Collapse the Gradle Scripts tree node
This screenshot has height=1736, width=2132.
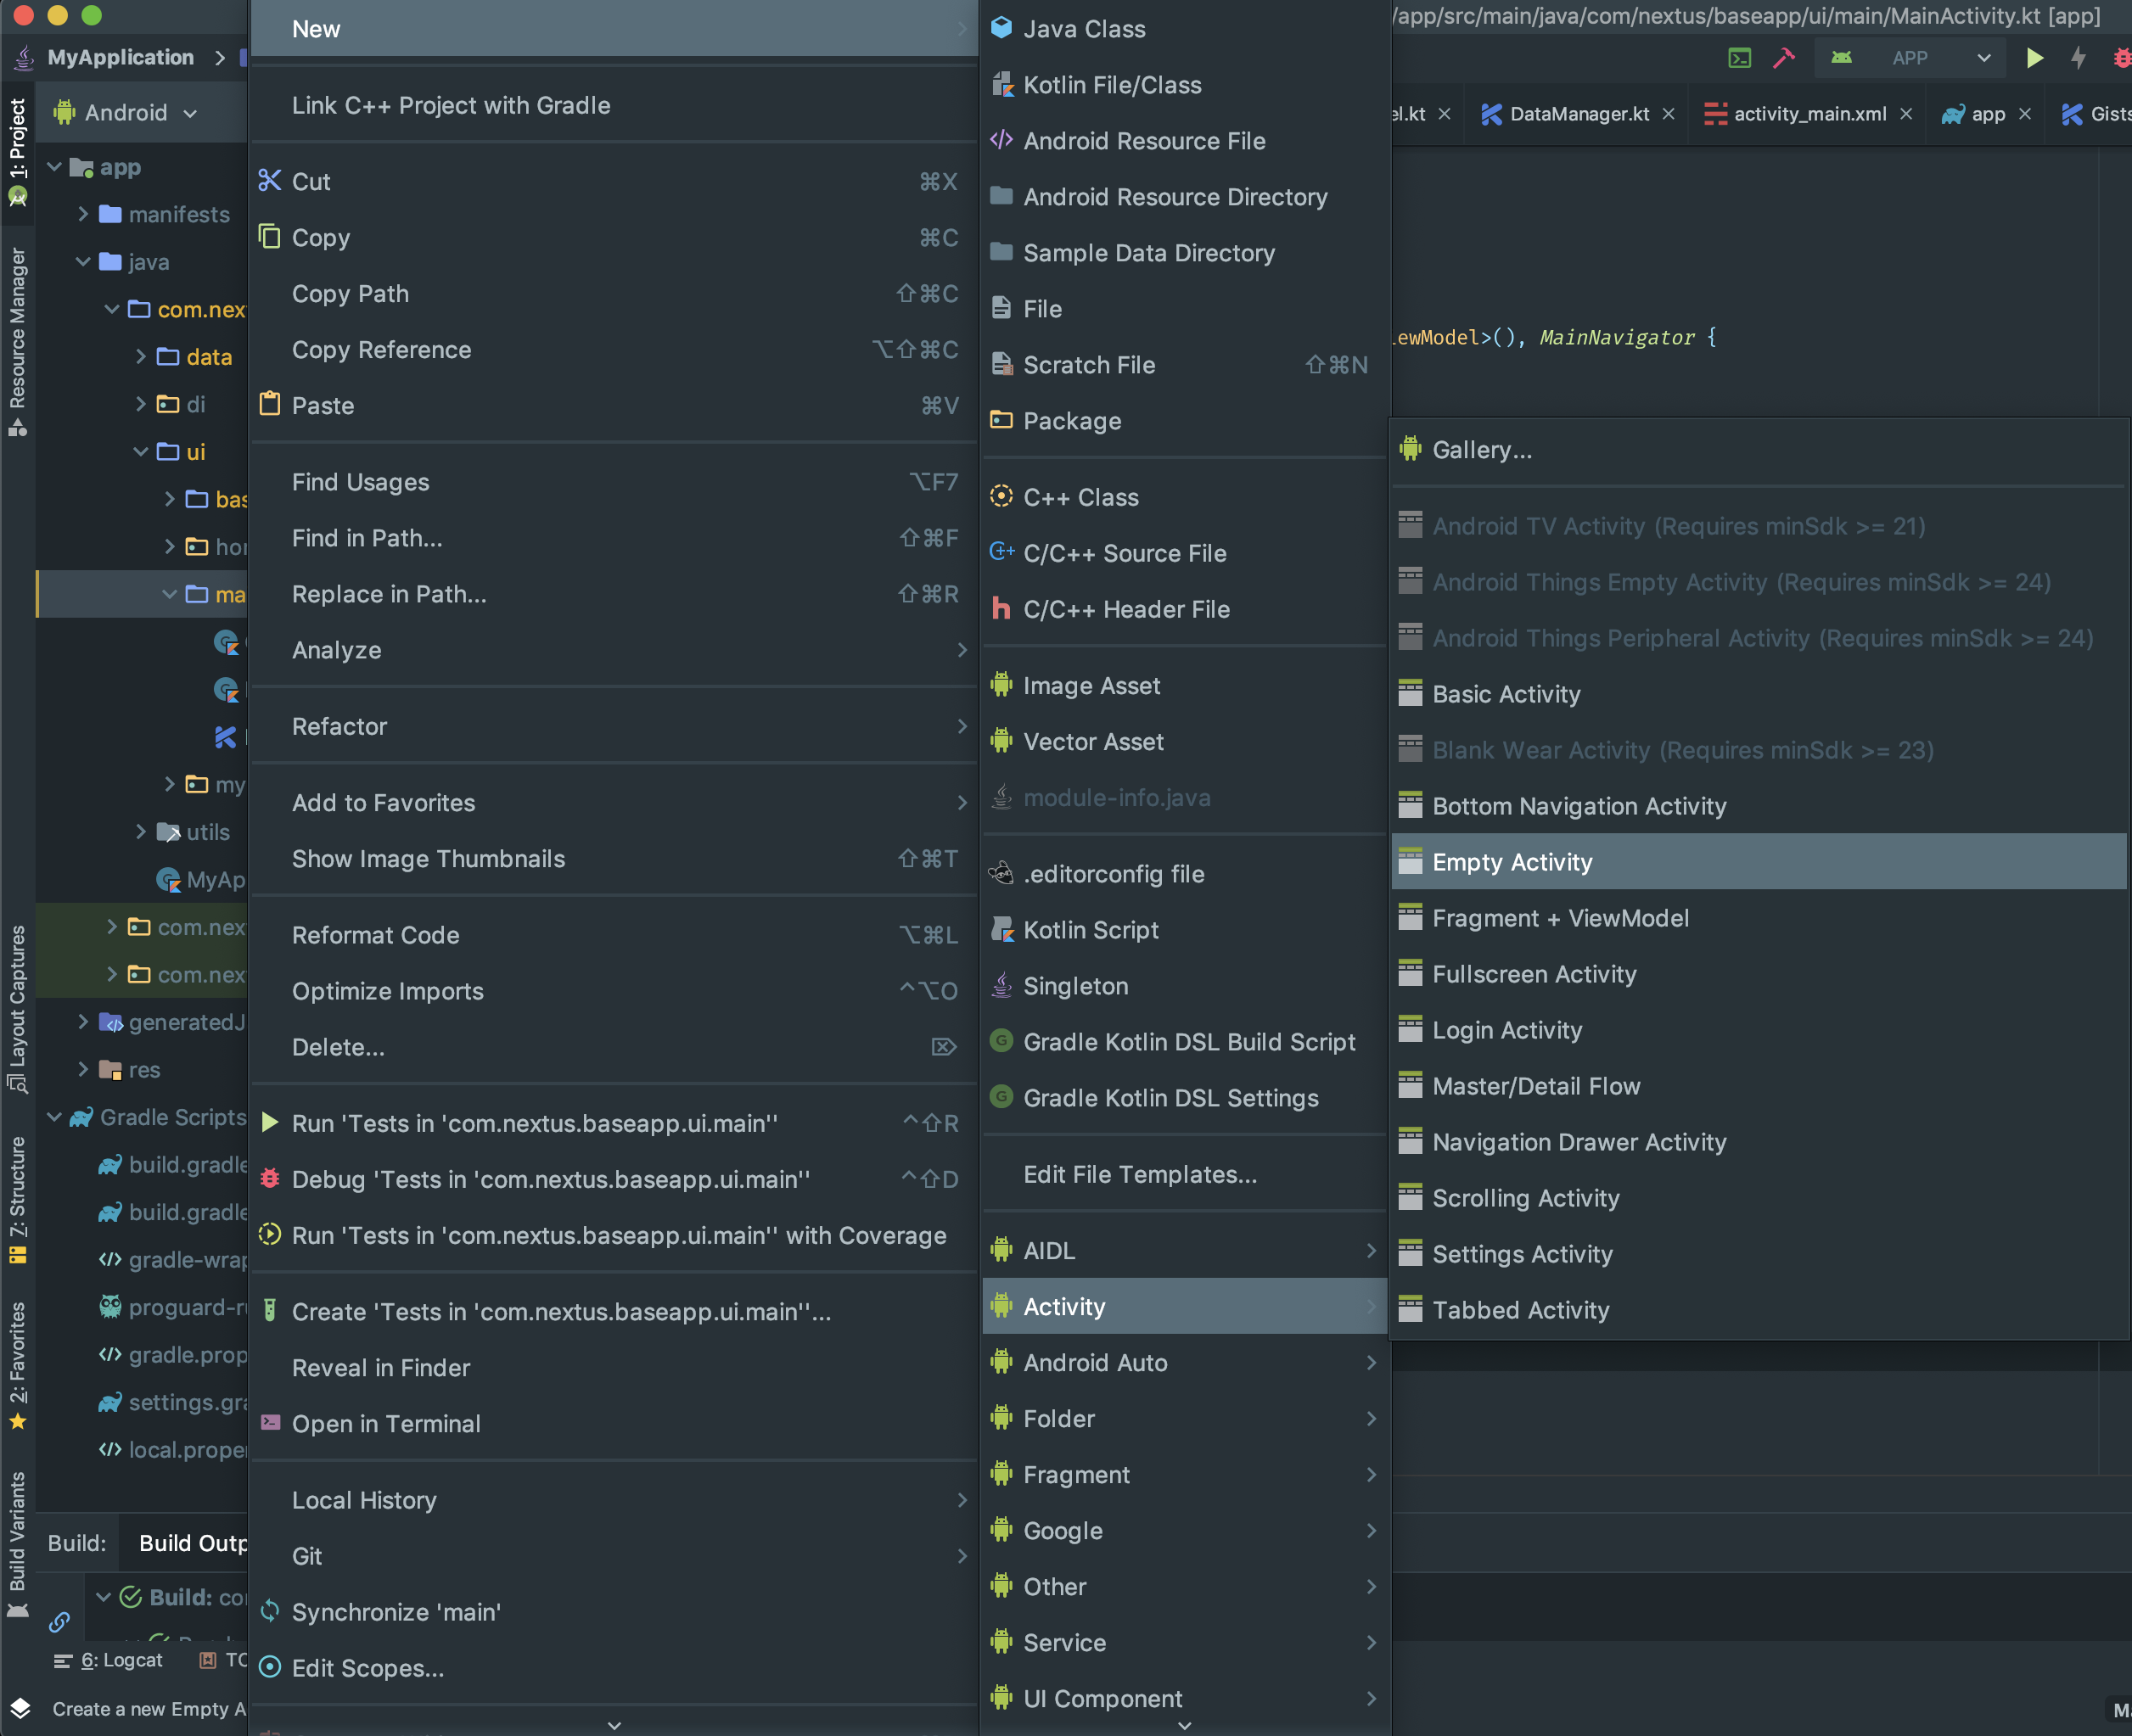[55, 1117]
